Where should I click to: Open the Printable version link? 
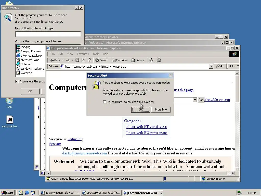(217, 100)
